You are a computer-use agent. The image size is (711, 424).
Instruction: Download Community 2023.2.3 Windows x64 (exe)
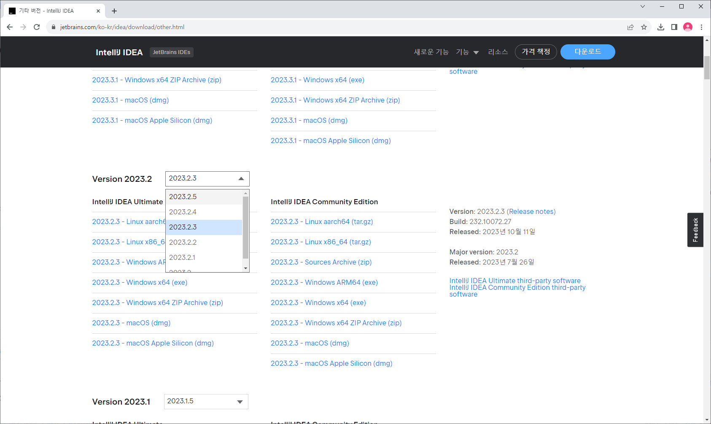(318, 303)
